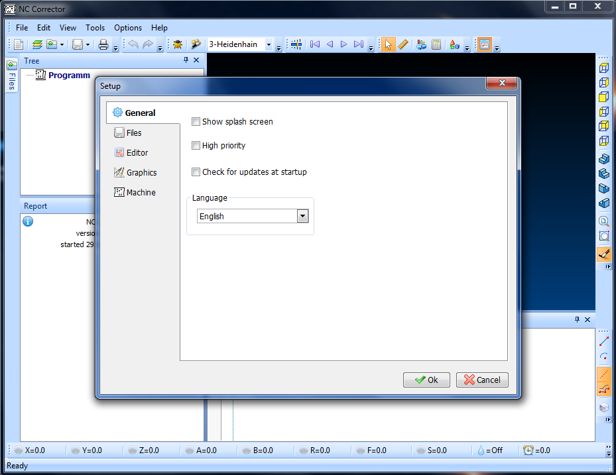This screenshot has width=616, height=475.
Task: Expand toolbar options arrow after Print icon
Action: point(115,48)
